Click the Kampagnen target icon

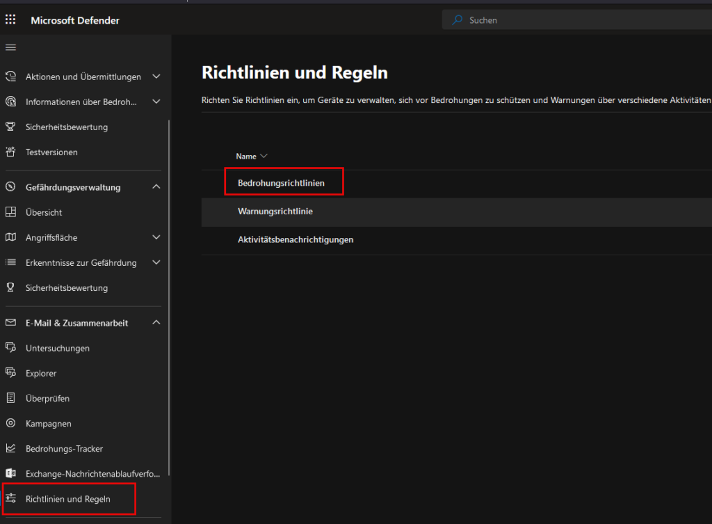click(10, 422)
